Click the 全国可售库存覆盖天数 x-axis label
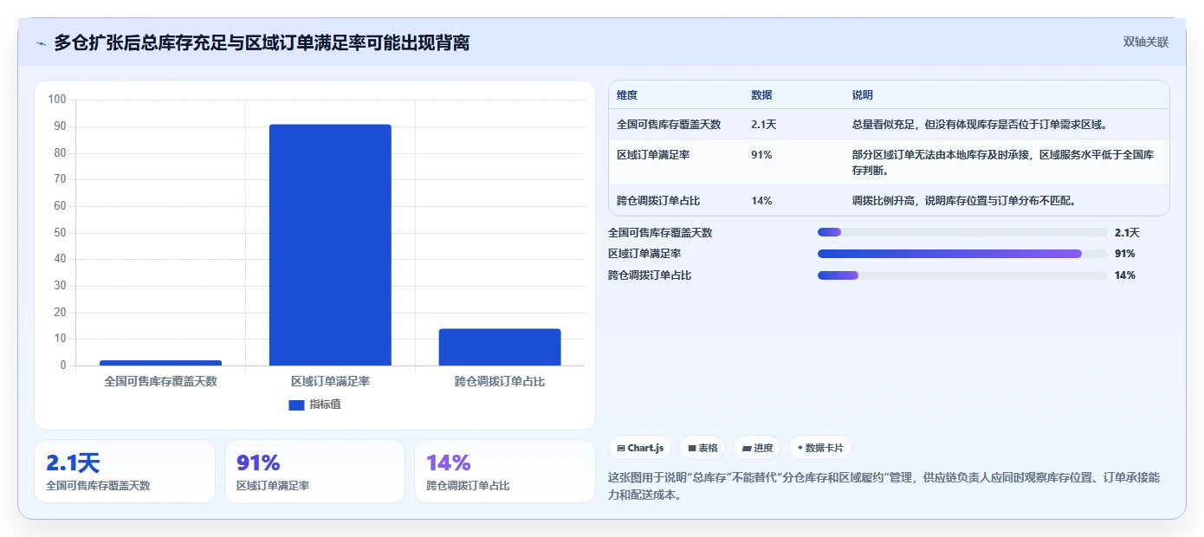The image size is (1204, 537). pyautogui.click(x=160, y=381)
